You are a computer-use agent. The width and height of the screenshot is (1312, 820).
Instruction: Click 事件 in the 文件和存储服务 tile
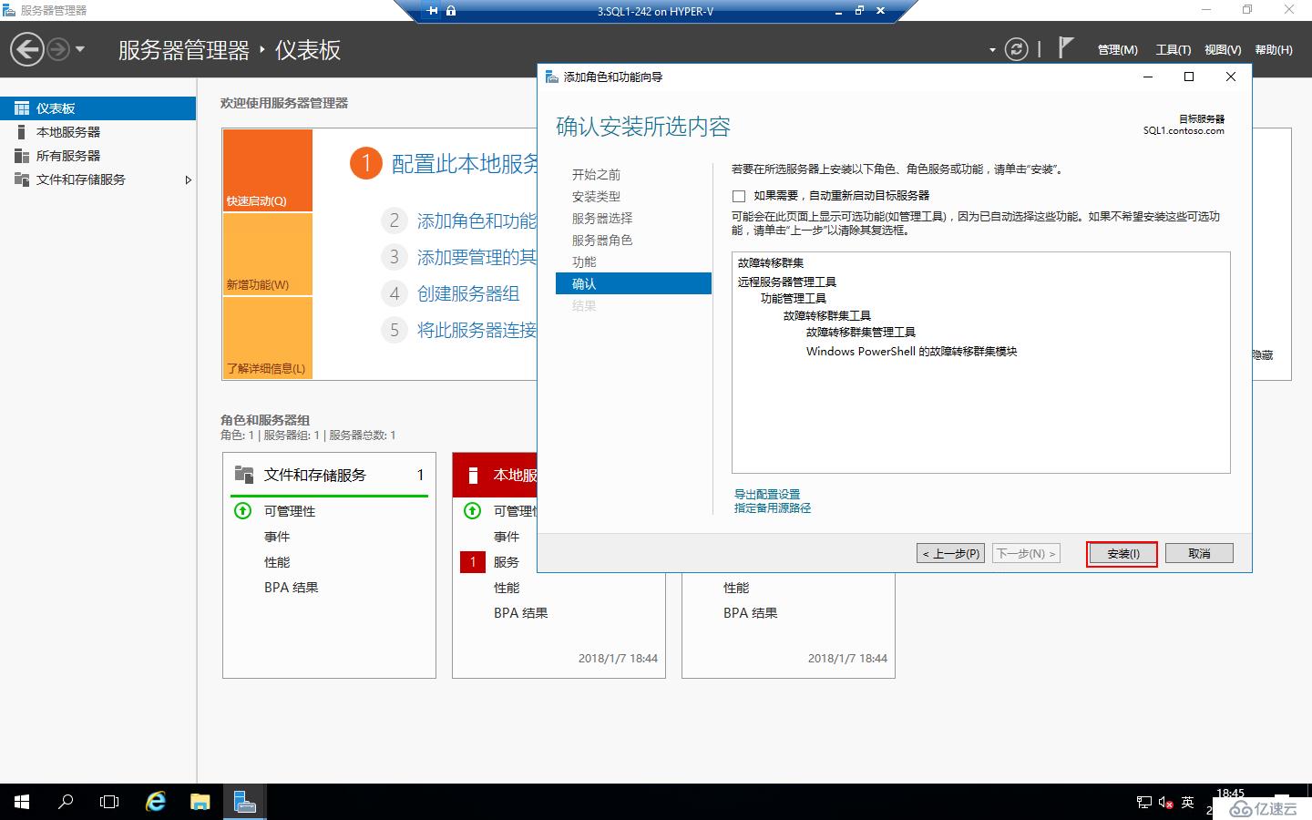pyautogui.click(x=277, y=537)
